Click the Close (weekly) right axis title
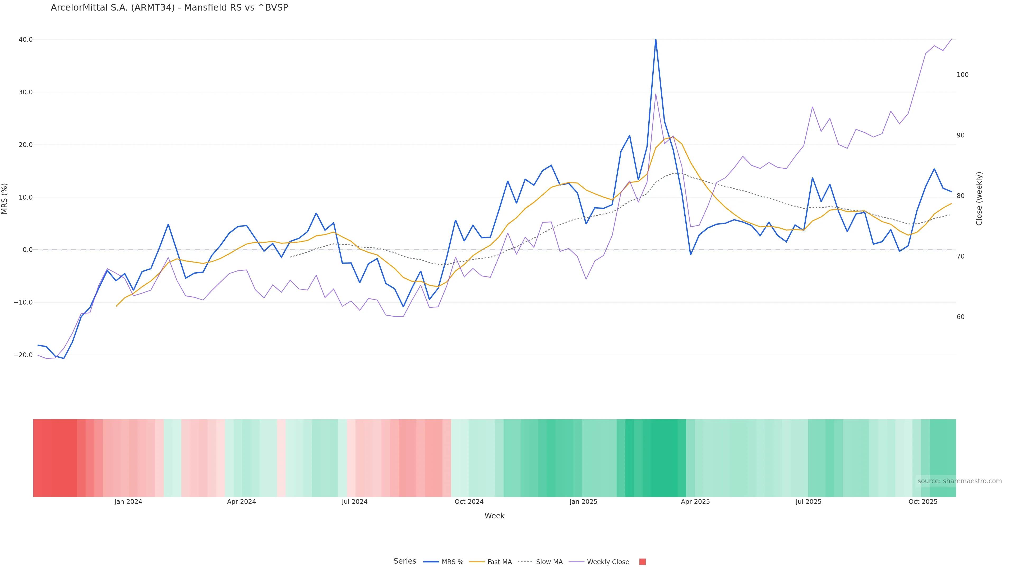Viewport: 1015px width, 571px height. [979, 198]
